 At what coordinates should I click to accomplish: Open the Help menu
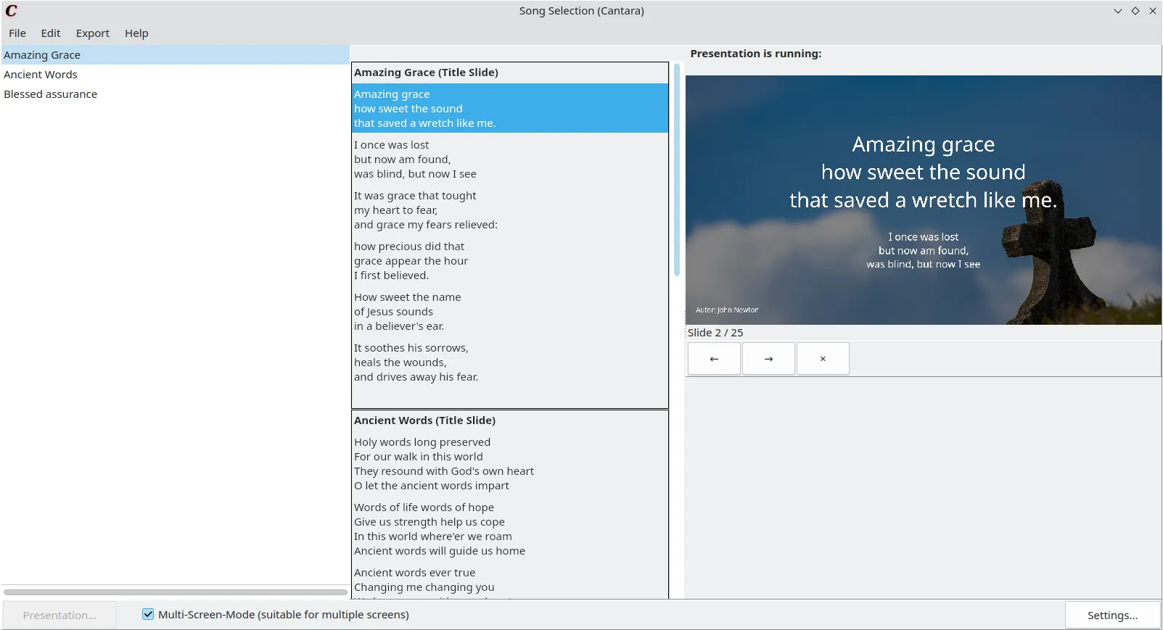tap(136, 33)
